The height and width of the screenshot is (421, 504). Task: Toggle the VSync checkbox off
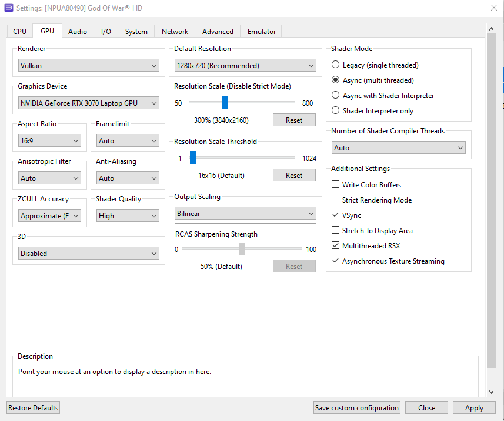[x=336, y=215]
